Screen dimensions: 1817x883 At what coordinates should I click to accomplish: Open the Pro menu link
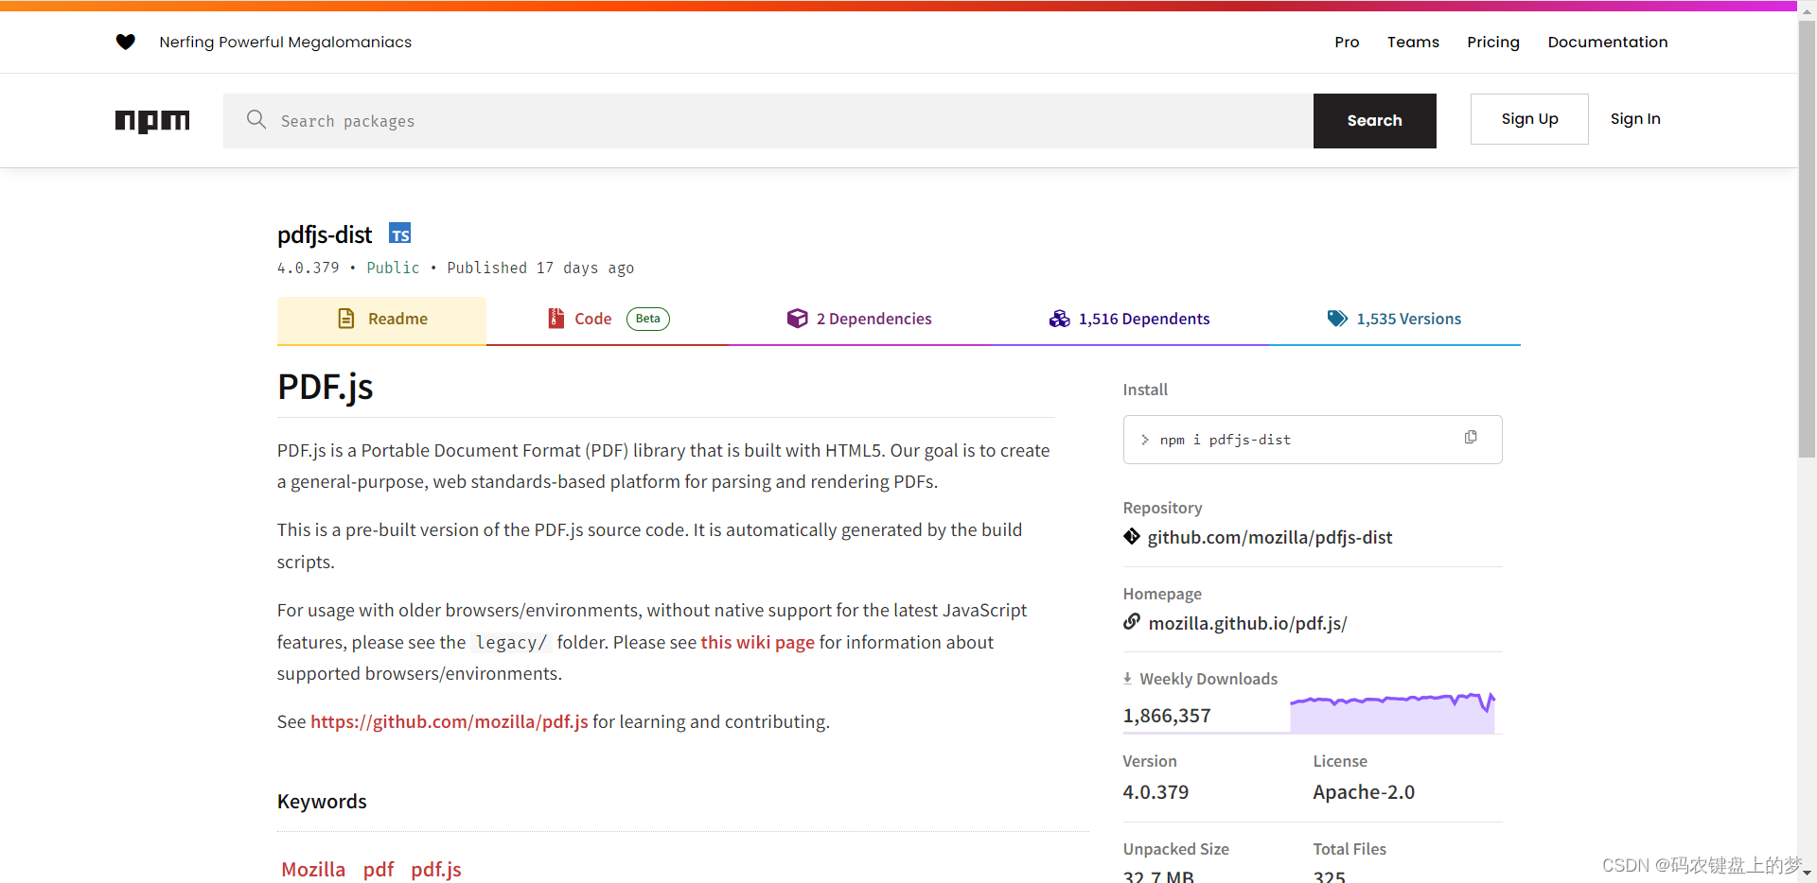(1347, 42)
